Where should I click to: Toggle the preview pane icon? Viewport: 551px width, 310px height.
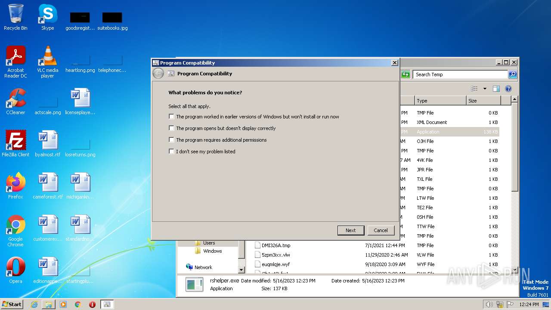click(496, 89)
